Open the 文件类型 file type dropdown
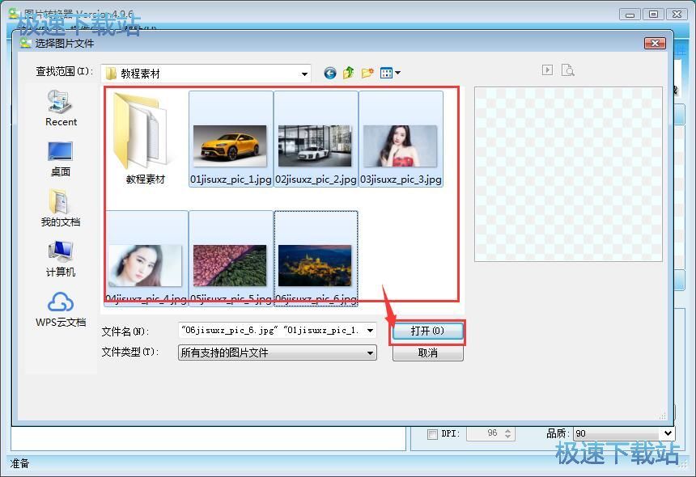Screen dimensions: 696x477 [x=369, y=352]
